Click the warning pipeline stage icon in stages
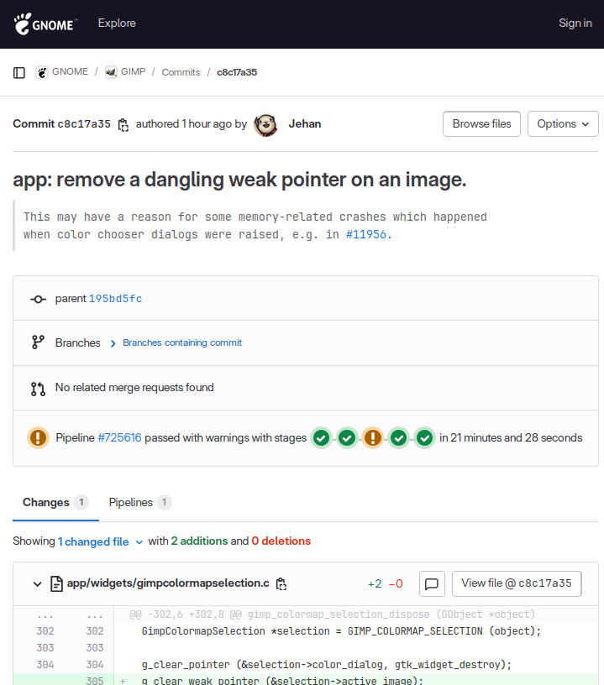The image size is (604, 685). [x=373, y=437]
